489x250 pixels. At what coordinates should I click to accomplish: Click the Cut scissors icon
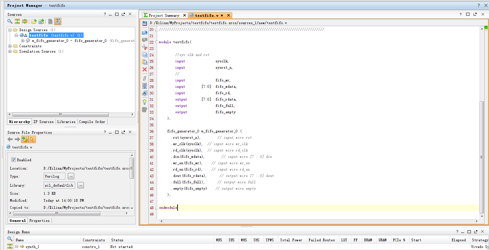pos(145,47)
